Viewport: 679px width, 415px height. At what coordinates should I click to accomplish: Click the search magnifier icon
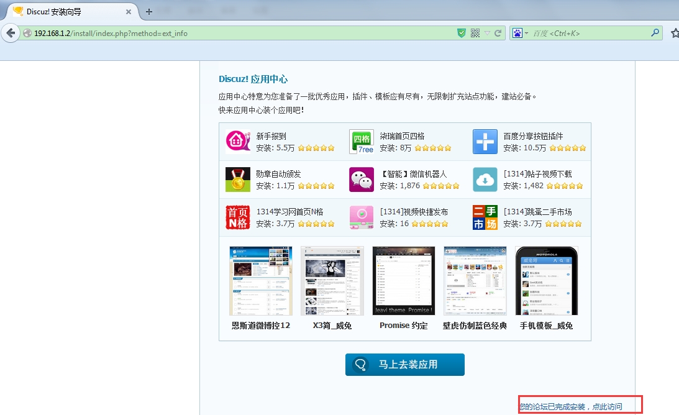[x=655, y=33]
